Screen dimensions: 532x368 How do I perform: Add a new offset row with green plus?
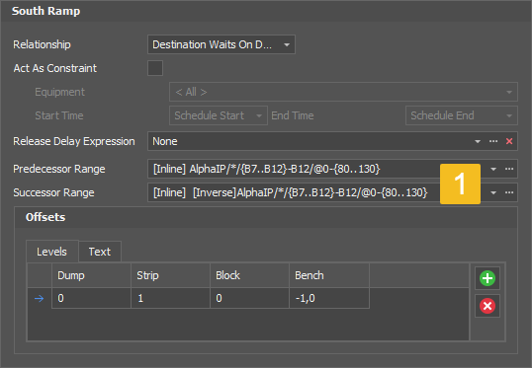488,278
